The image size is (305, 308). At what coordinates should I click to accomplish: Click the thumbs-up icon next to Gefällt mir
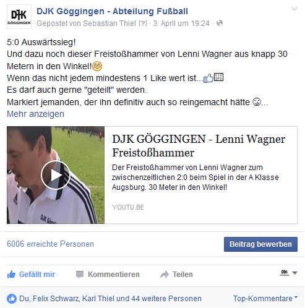tap(11, 275)
